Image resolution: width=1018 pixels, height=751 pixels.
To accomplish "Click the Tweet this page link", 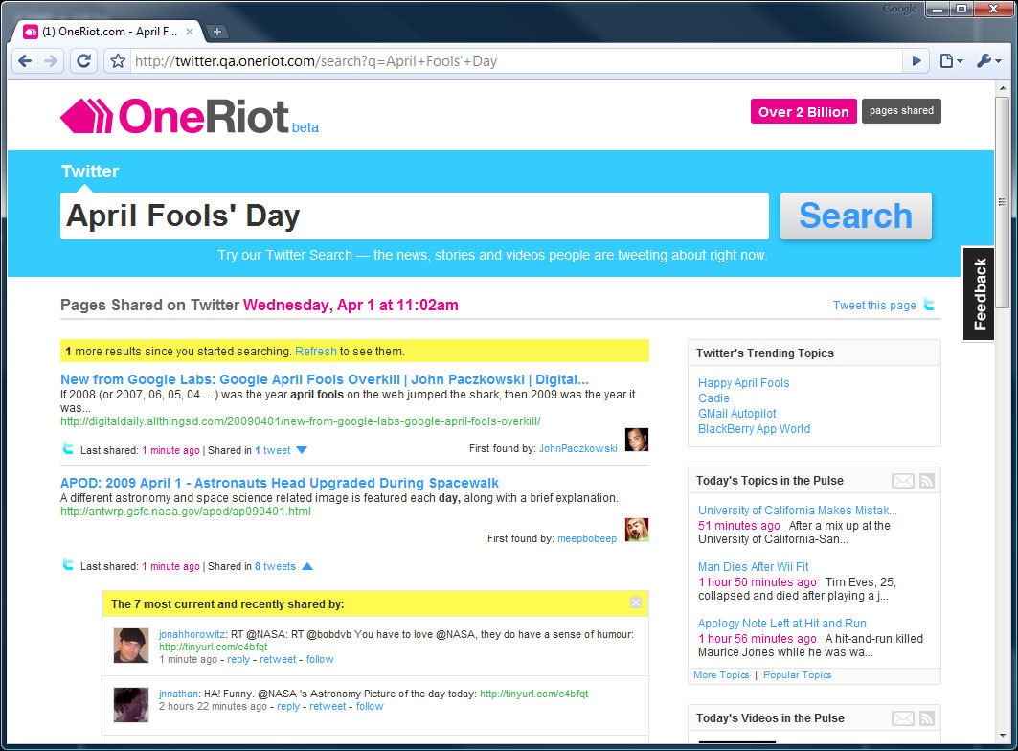I will (x=873, y=306).
